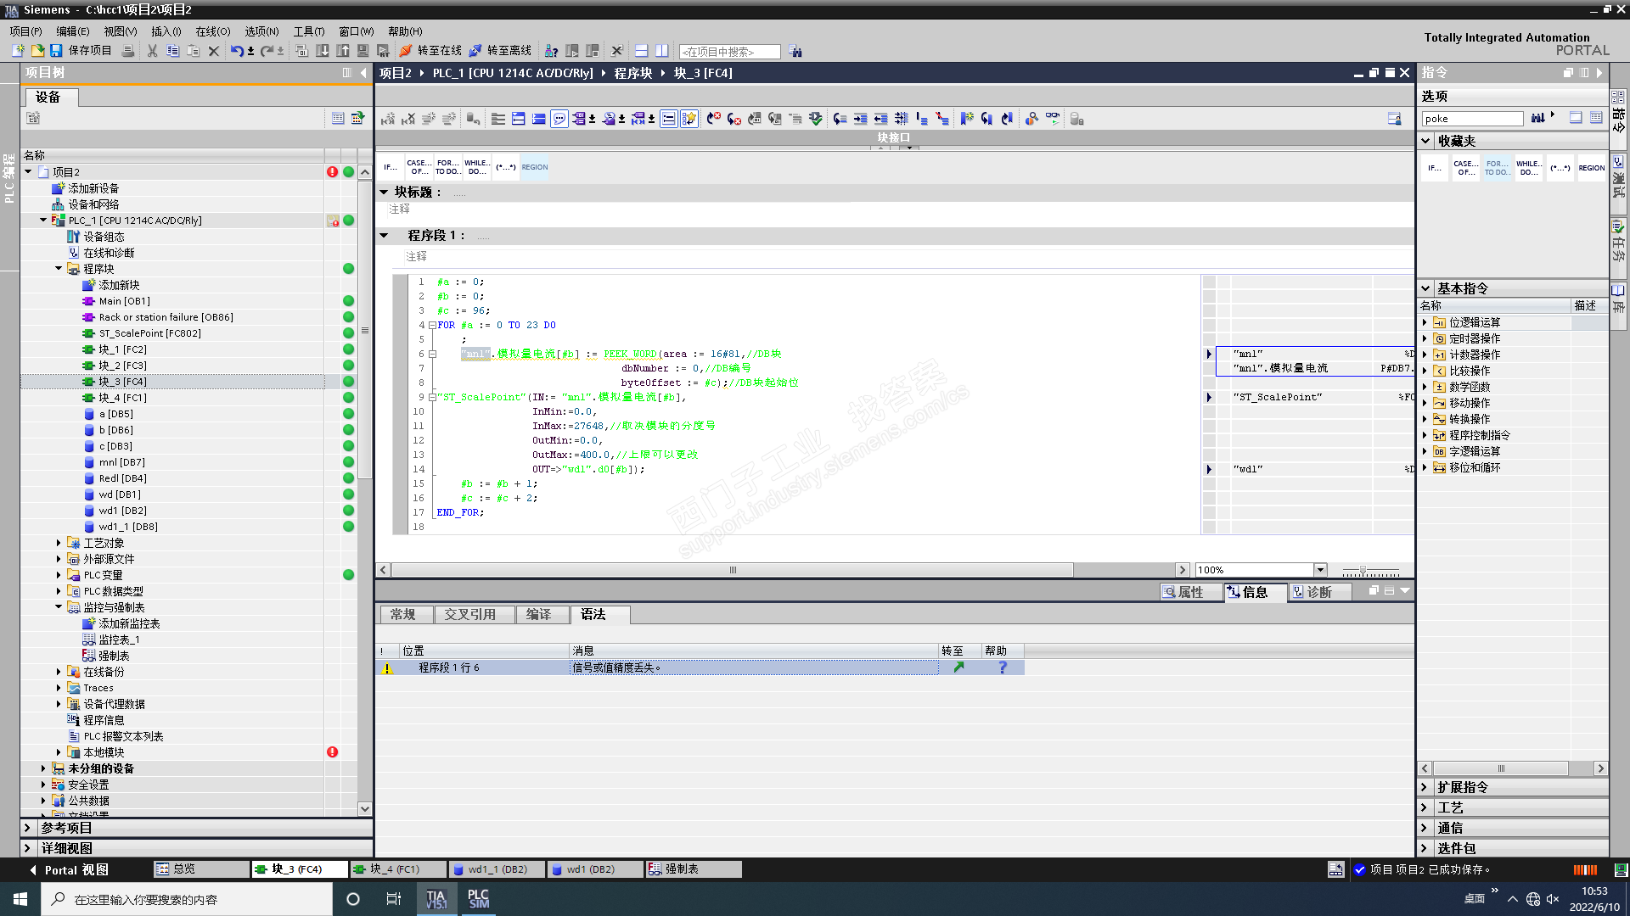The height and width of the screenshot is (916, 1630).
Task: Click 转至在线 go online icon
Action: pyautogui.click(x=406, y=51)
